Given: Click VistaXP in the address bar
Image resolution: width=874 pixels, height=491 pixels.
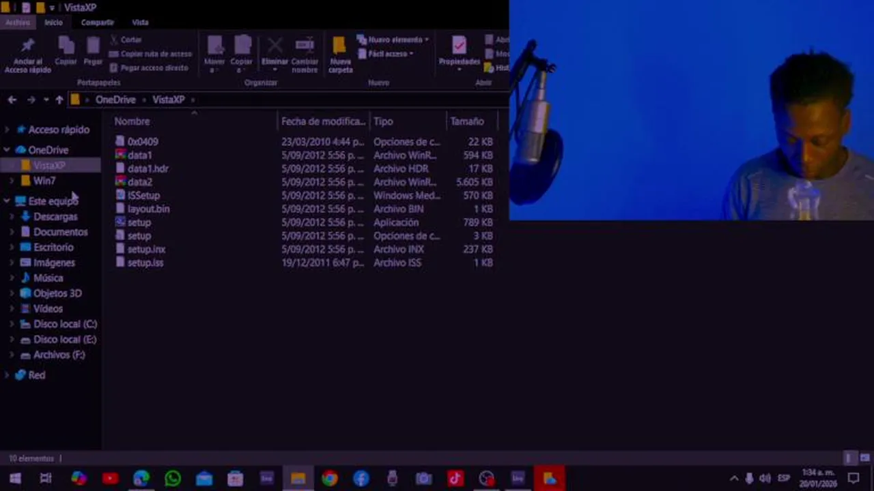Looking at the screenshot, I should click(169, 100).
